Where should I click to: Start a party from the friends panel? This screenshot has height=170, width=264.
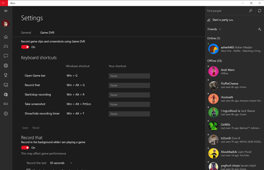pos(220,20)
